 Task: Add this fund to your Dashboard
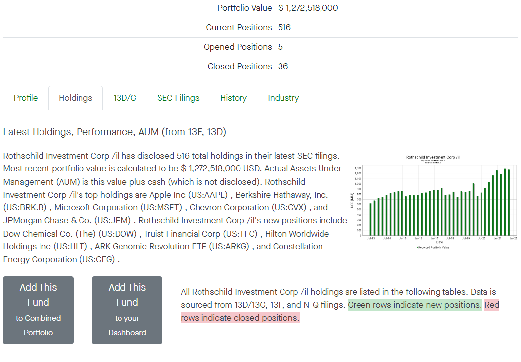127,310
